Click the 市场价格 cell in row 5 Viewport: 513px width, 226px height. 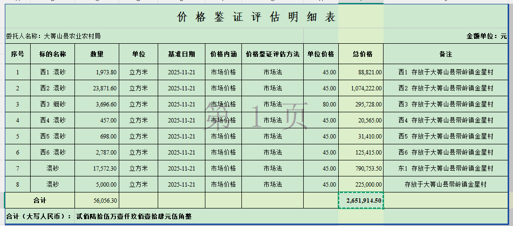[223, 136]
